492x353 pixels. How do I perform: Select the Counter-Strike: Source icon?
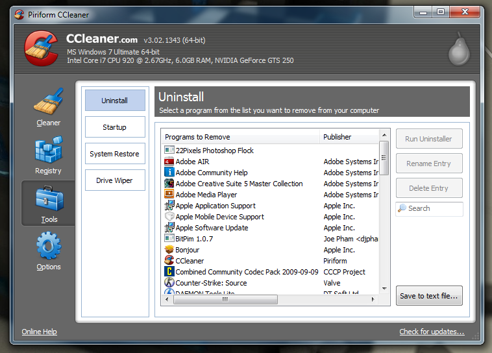[169, 282]
